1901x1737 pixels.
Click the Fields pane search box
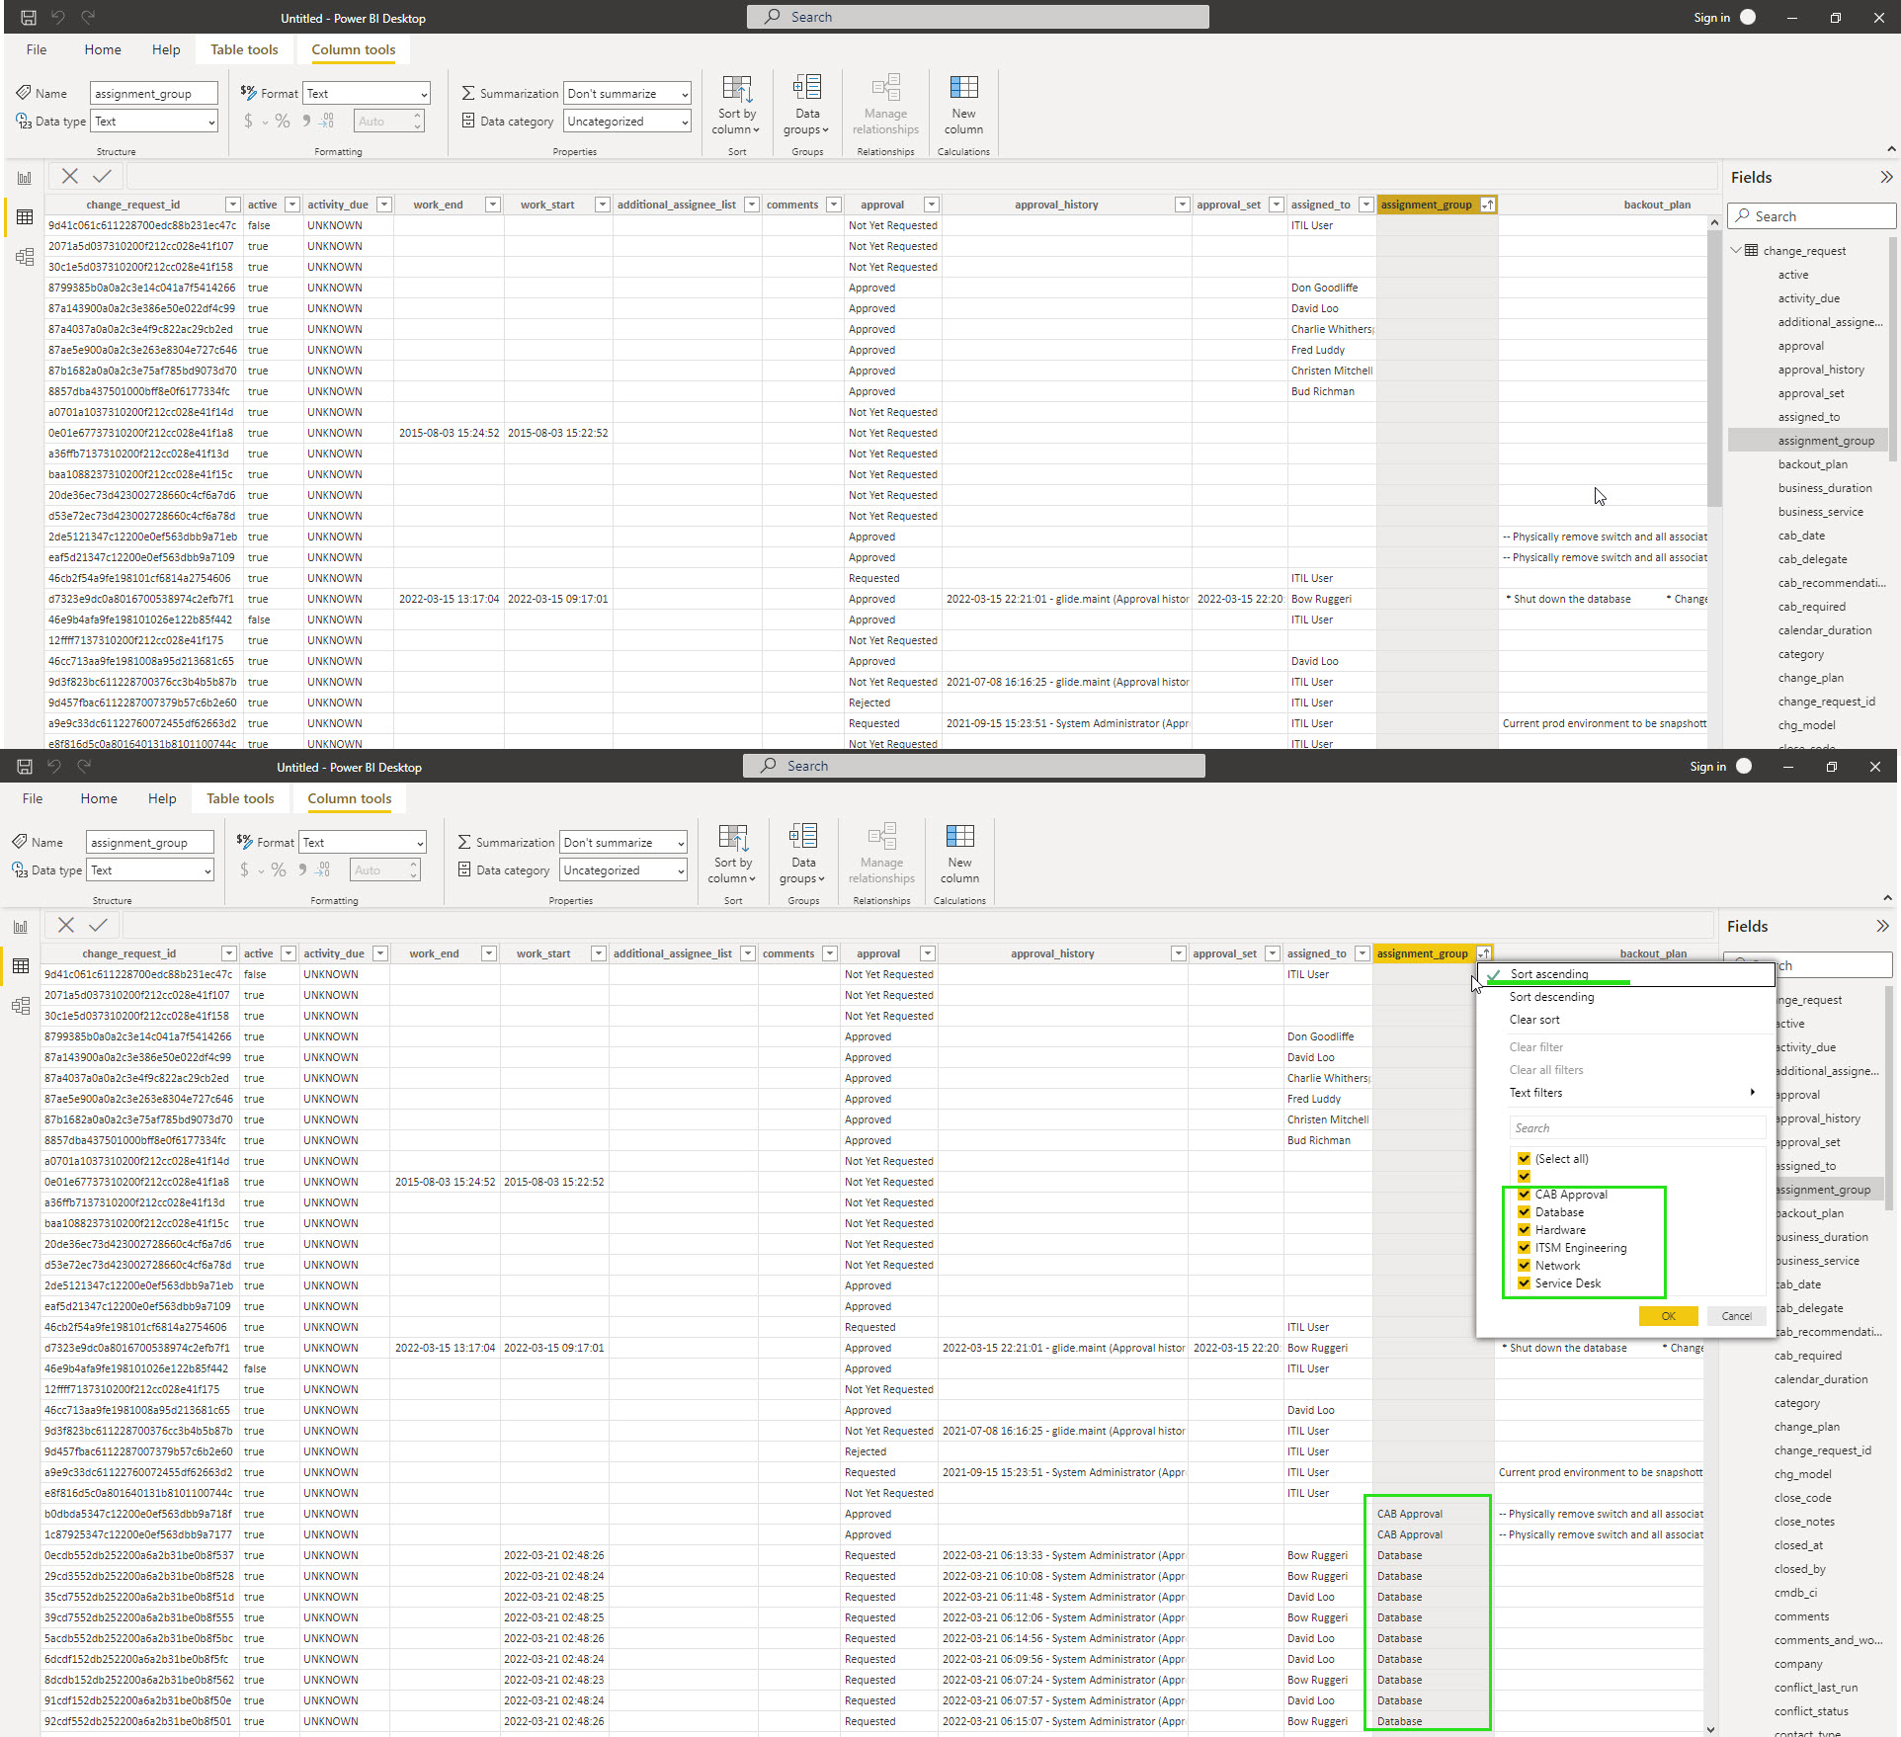(1811, 215)
